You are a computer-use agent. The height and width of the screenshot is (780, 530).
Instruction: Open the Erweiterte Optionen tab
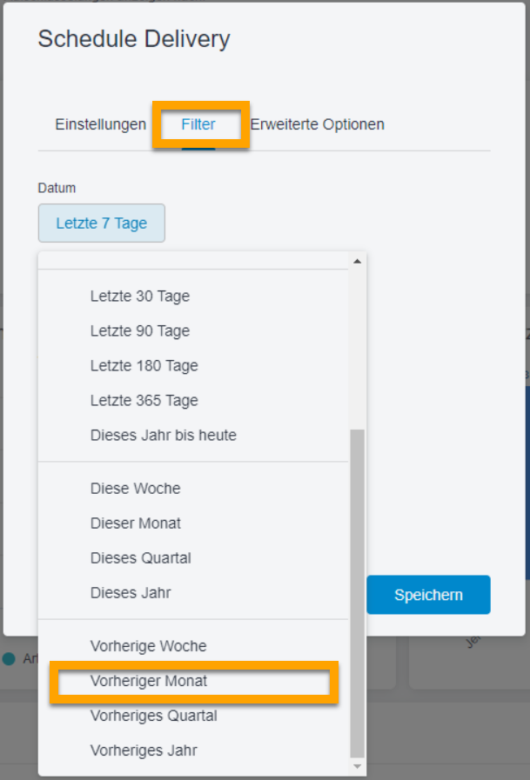click(317, 124)
